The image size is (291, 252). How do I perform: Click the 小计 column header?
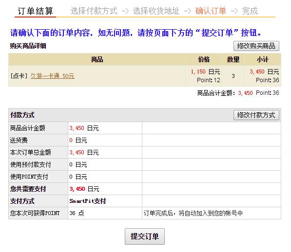tap(263, 59)
